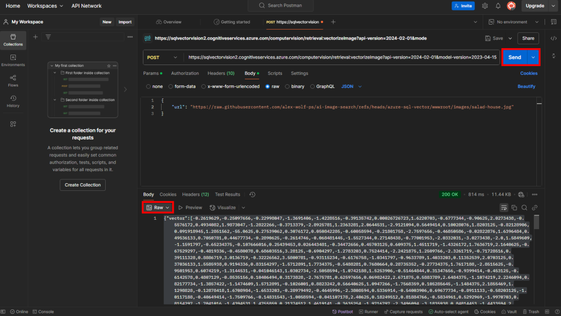The width and height of the screenshot is (561, 316).
Task: Click the Invite button
Action: (x=463, y=5)
